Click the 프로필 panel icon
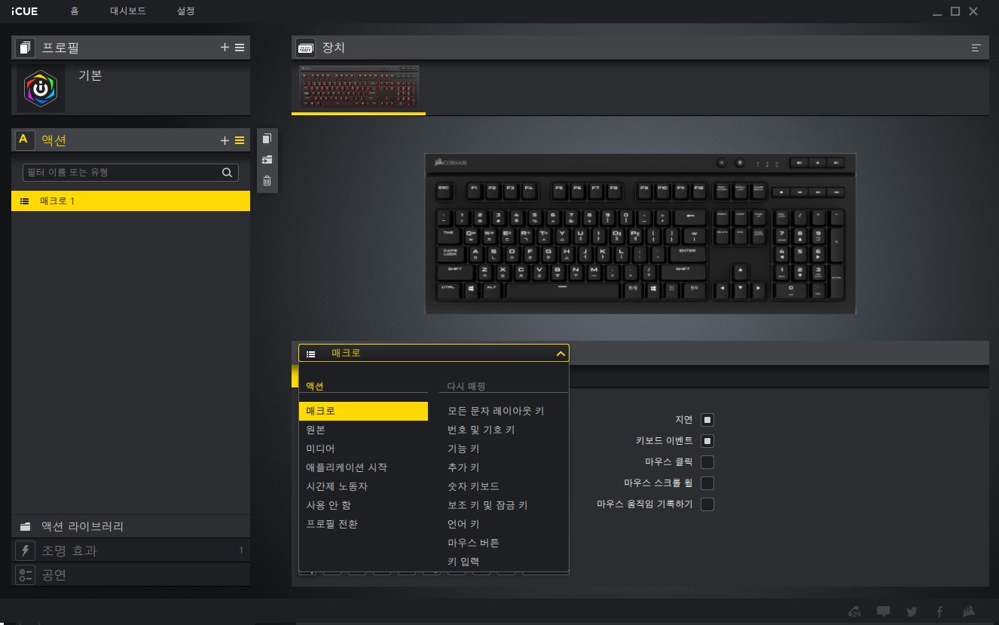Image resolution: width=999 pixels, height=625 pixels. pos(25,47)
